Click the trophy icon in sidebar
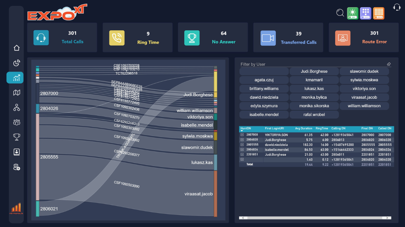This screenshot has height=227, width=405. [17, 137]
